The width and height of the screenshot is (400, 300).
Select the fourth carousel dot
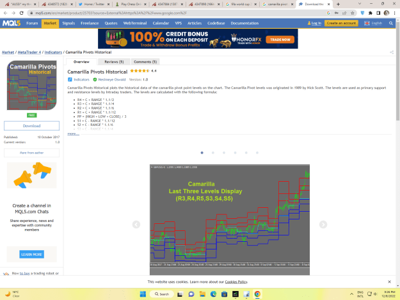coord(235,153)
